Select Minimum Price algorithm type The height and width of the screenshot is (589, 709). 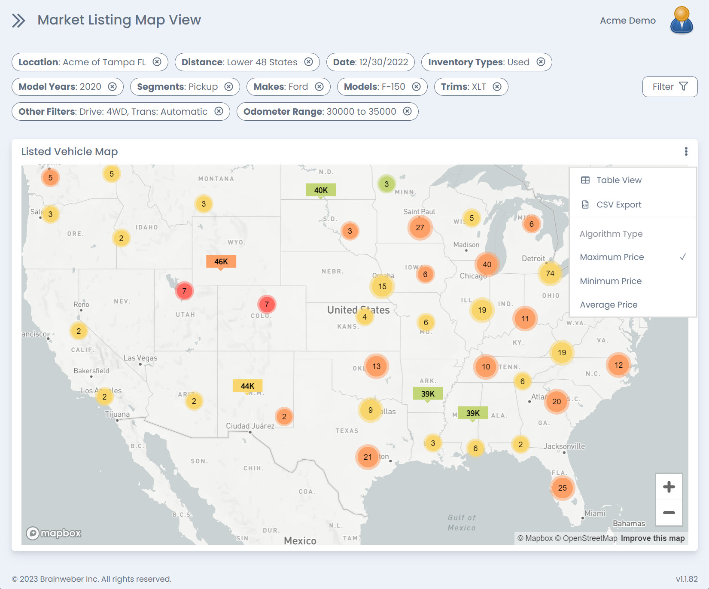pos(610,281)
